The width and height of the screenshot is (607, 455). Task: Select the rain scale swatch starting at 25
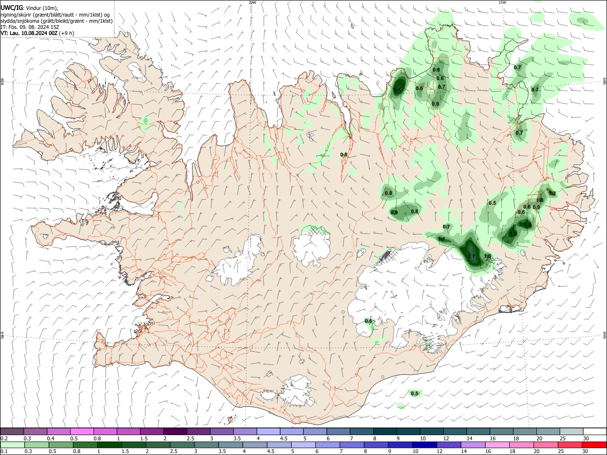pos(570,445)
